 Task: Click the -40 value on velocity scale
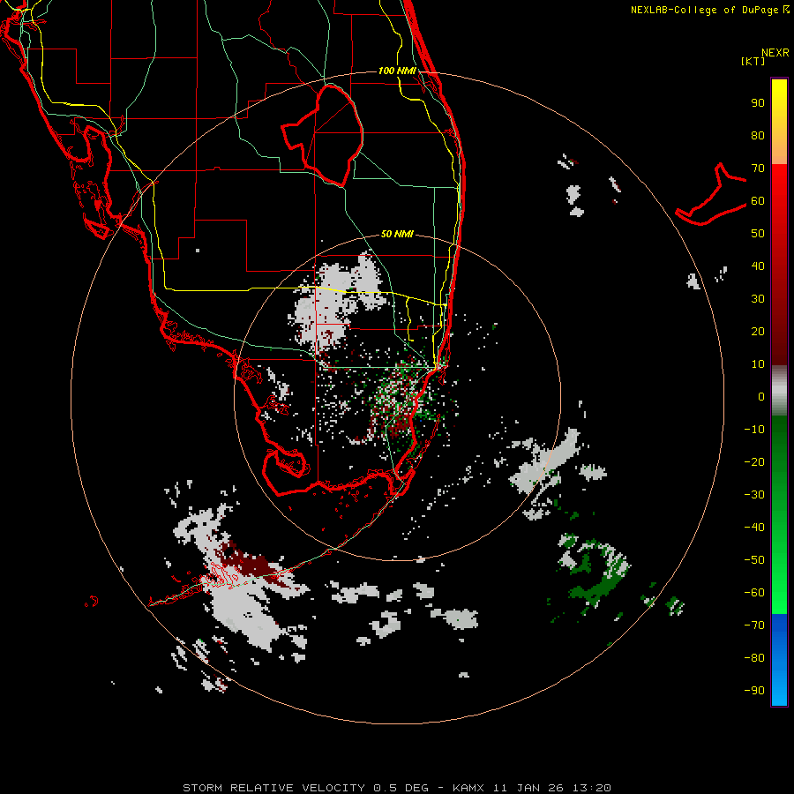(x=754, y=528)
